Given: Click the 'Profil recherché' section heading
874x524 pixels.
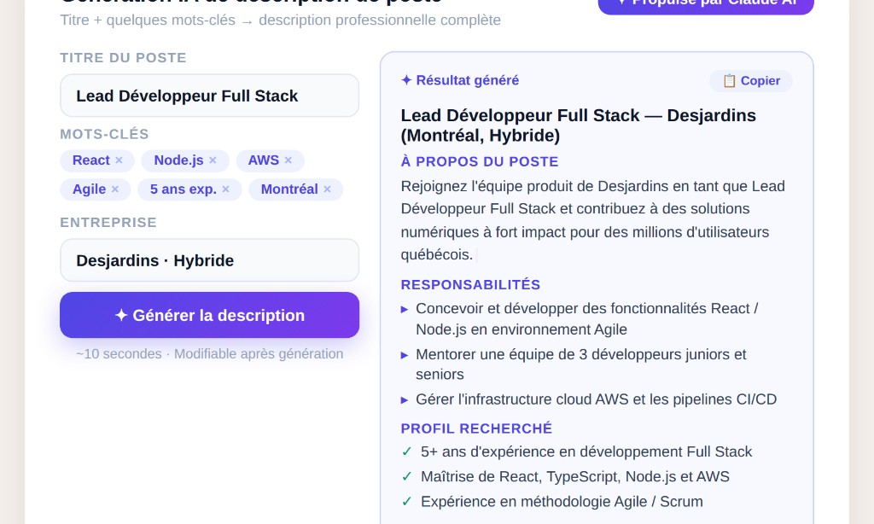Looking at the screenshot, I should (476, 428).
